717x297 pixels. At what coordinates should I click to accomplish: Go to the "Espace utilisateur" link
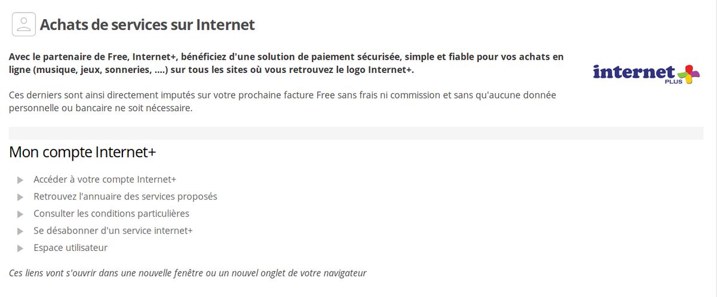pyautogui.click(x=71, y=247)
